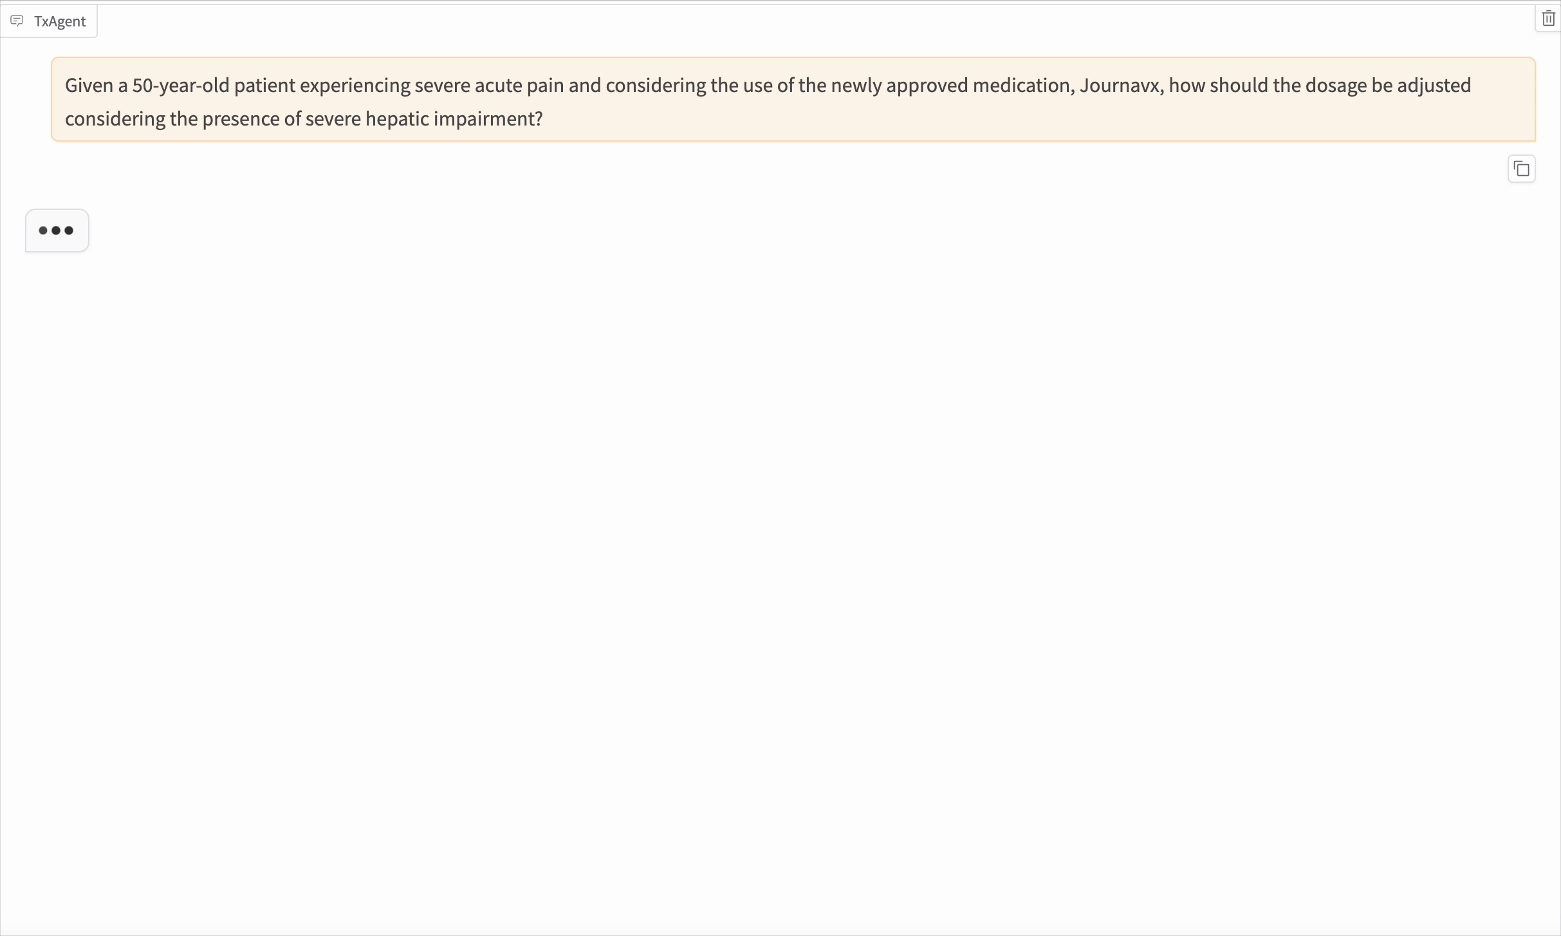Click the word adjusted ending the first line

click(1434, 86)
